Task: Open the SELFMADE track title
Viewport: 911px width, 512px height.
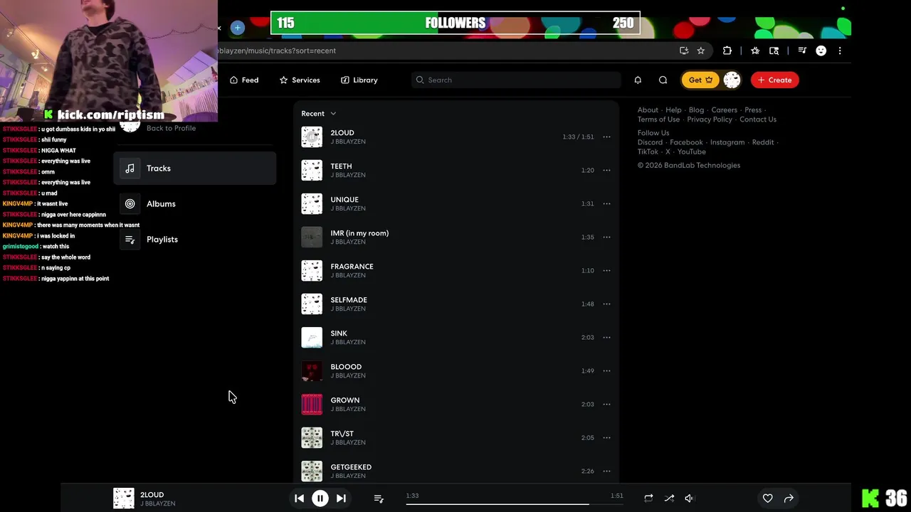Action: pyautogui.click(x=349, y=300)
